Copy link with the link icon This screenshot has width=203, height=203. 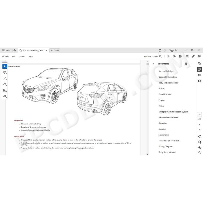click(193, 56)
